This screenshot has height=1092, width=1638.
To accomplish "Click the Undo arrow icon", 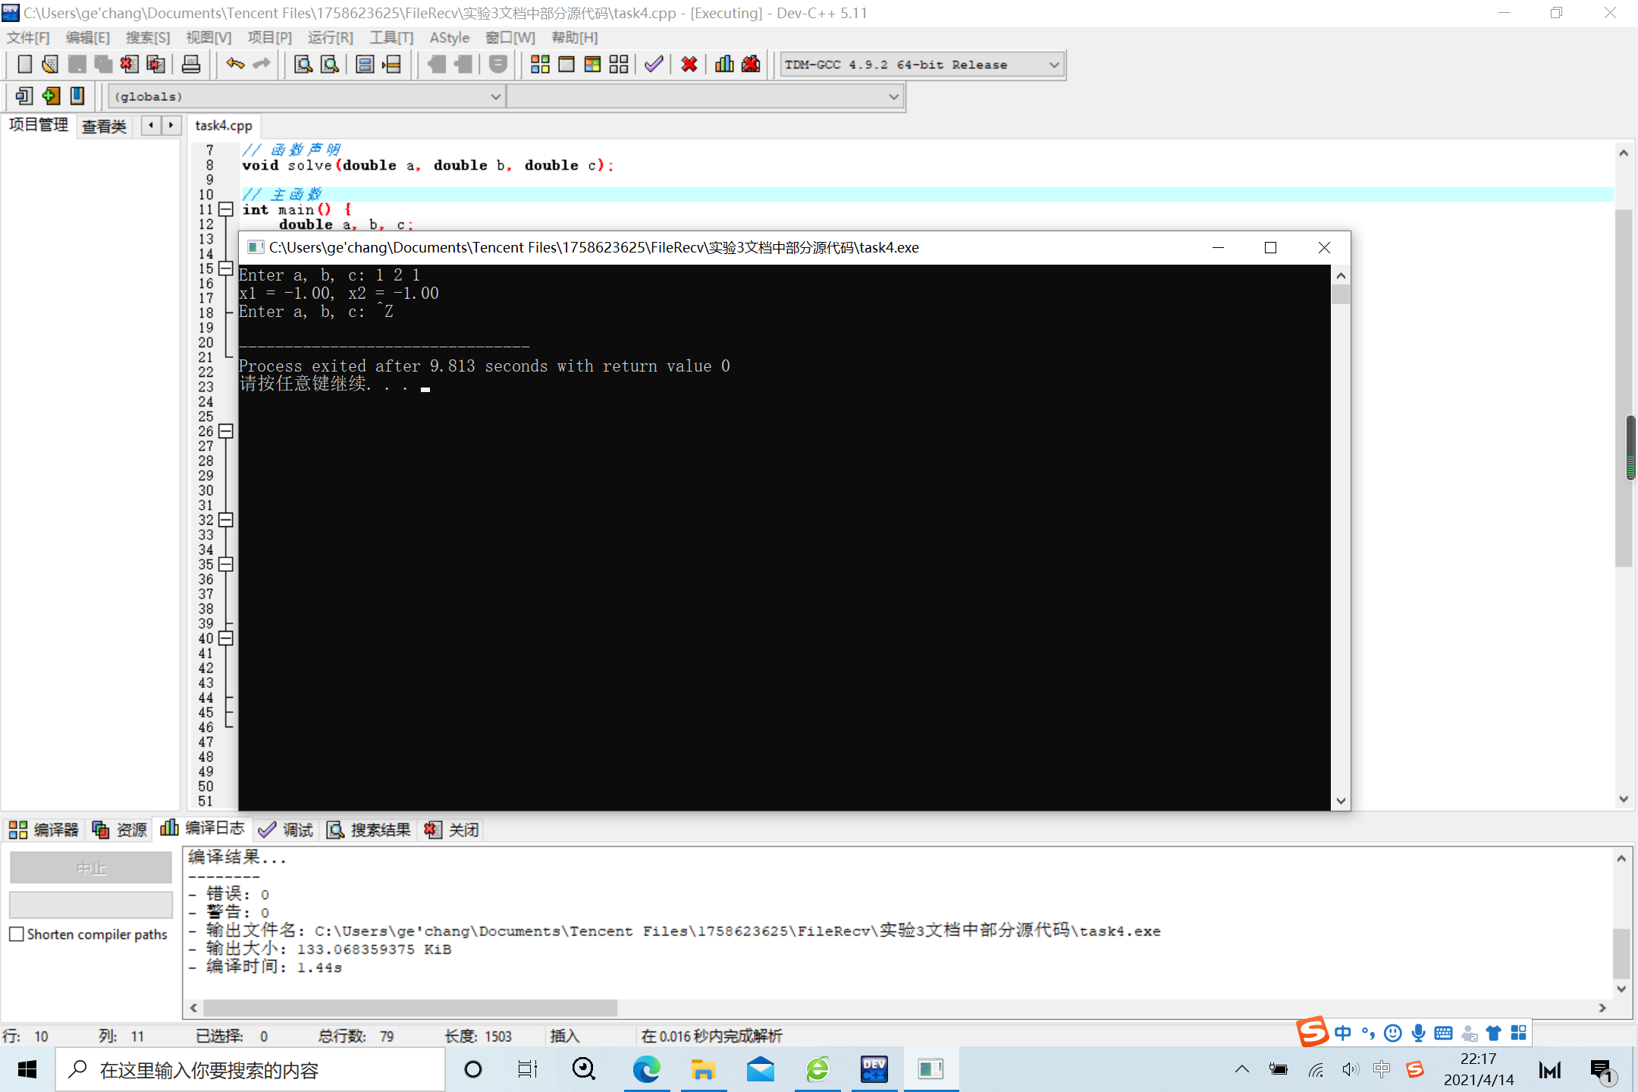I will click(235, 64).
